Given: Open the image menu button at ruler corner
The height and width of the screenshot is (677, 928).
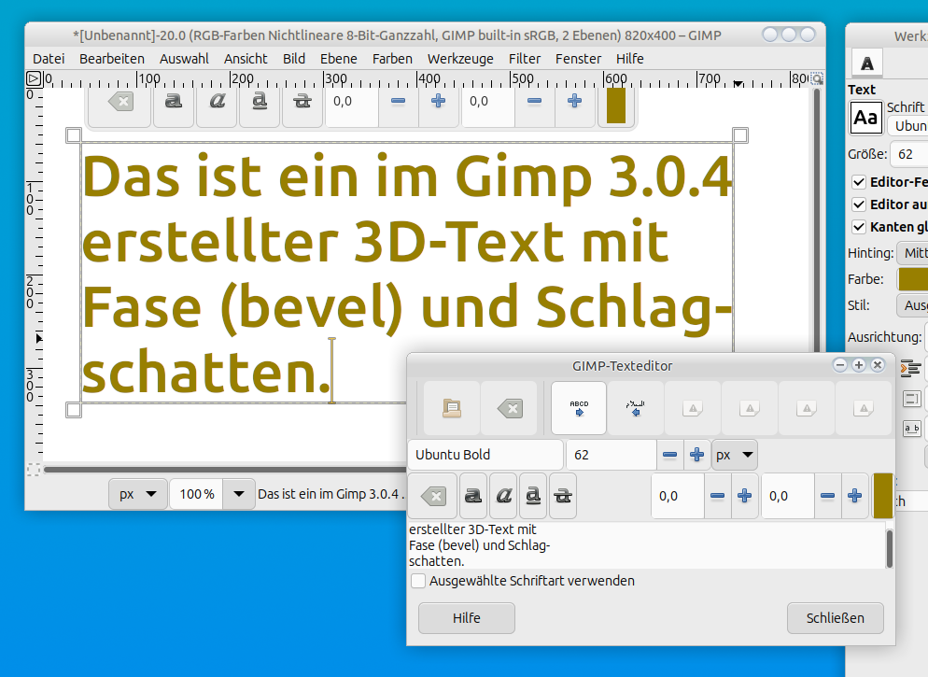Looking at the screenshot, I should pyautogui.click(x=34, y=78).
